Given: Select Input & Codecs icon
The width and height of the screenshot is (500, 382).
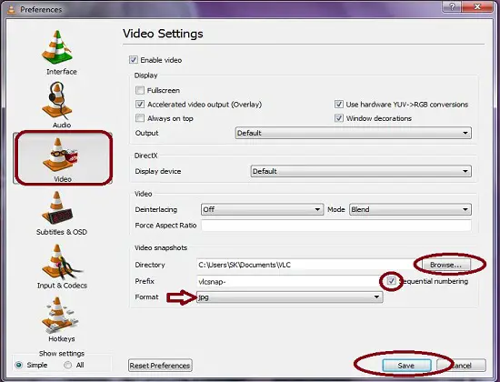Looking at the screenshot, I should pos(59,262).
